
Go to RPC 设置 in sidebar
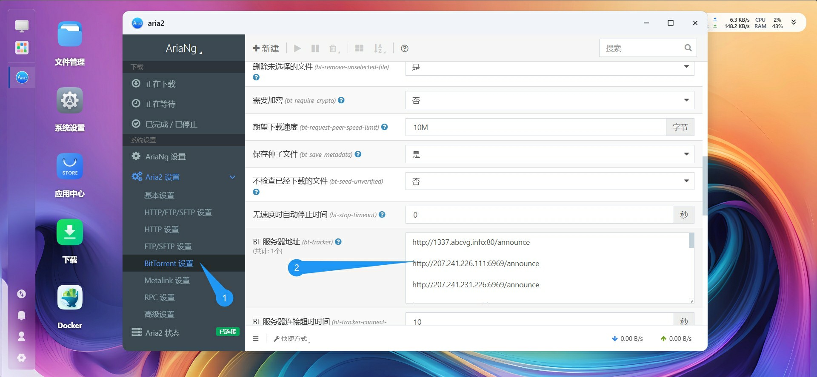[160, 298]
